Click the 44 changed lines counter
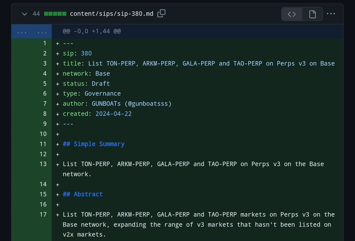Screen dimensions: 355x241 pyautogui.click(x=36, y=13)
